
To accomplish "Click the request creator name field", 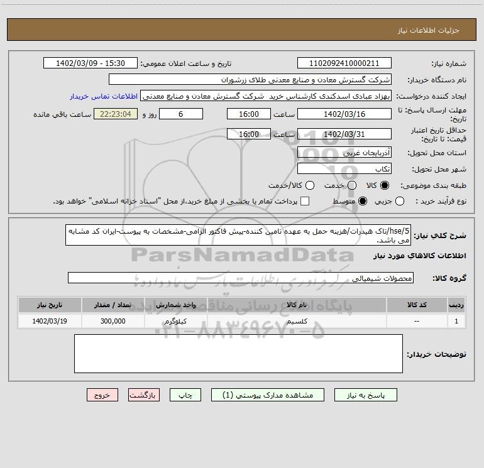I will pos(266,96).
